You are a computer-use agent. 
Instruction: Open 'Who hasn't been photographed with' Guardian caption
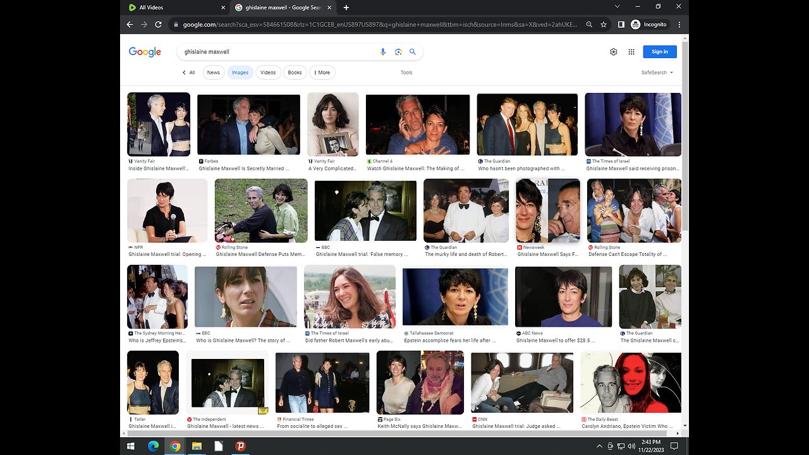tap(522, 169)
